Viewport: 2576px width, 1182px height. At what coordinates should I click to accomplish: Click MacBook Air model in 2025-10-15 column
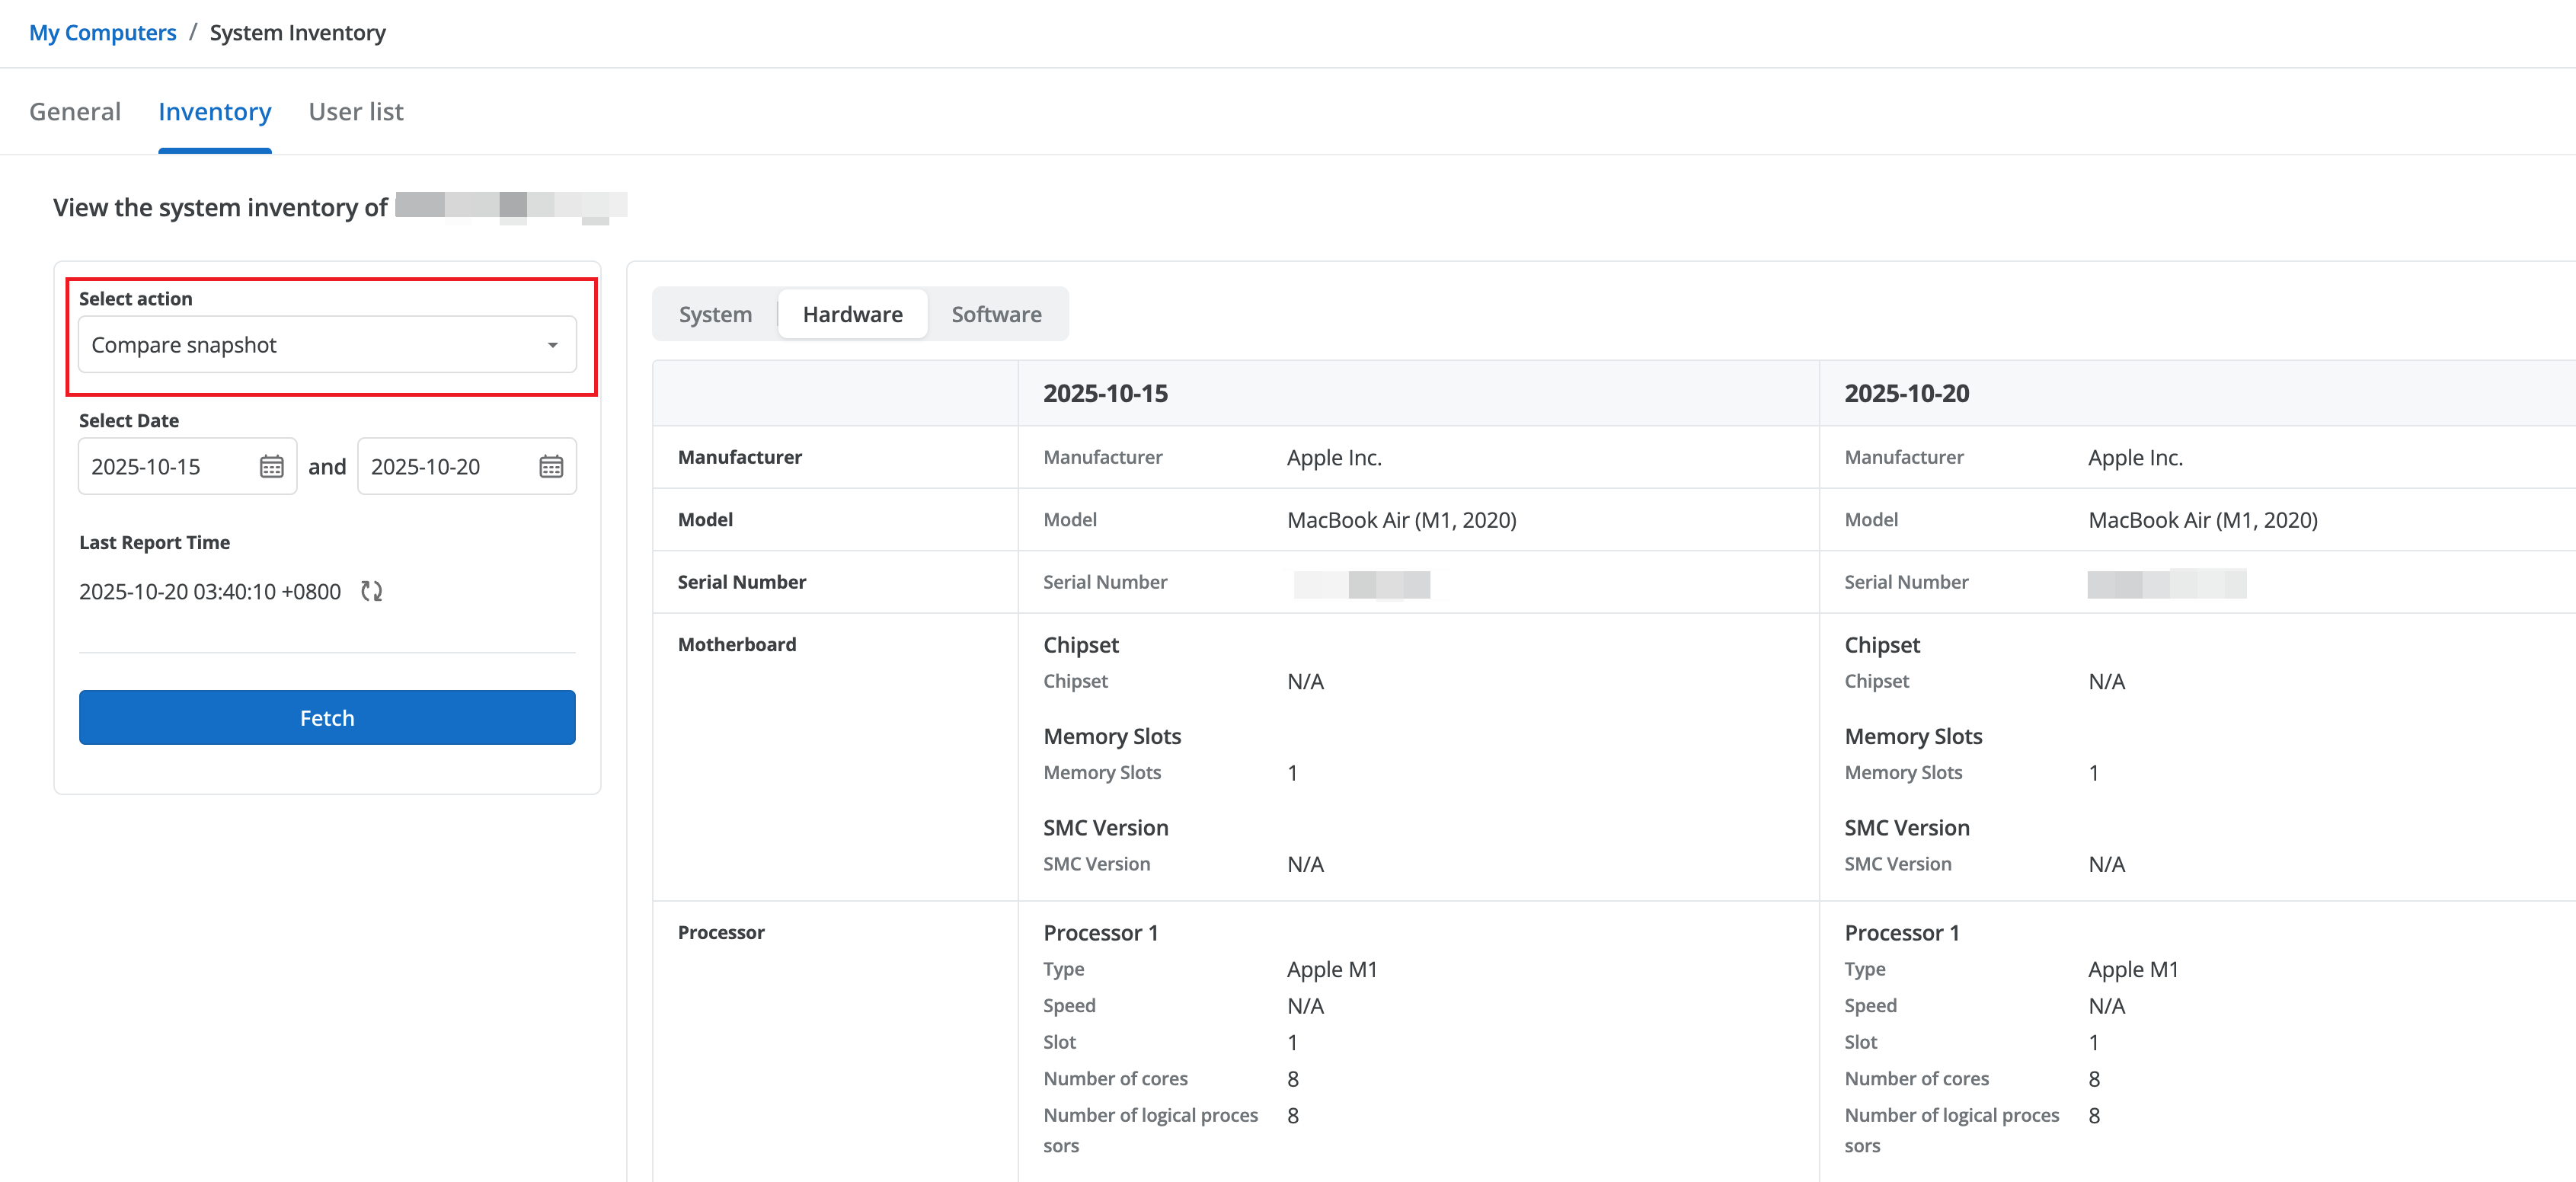pyautogui.click(x=1402, y=520)
